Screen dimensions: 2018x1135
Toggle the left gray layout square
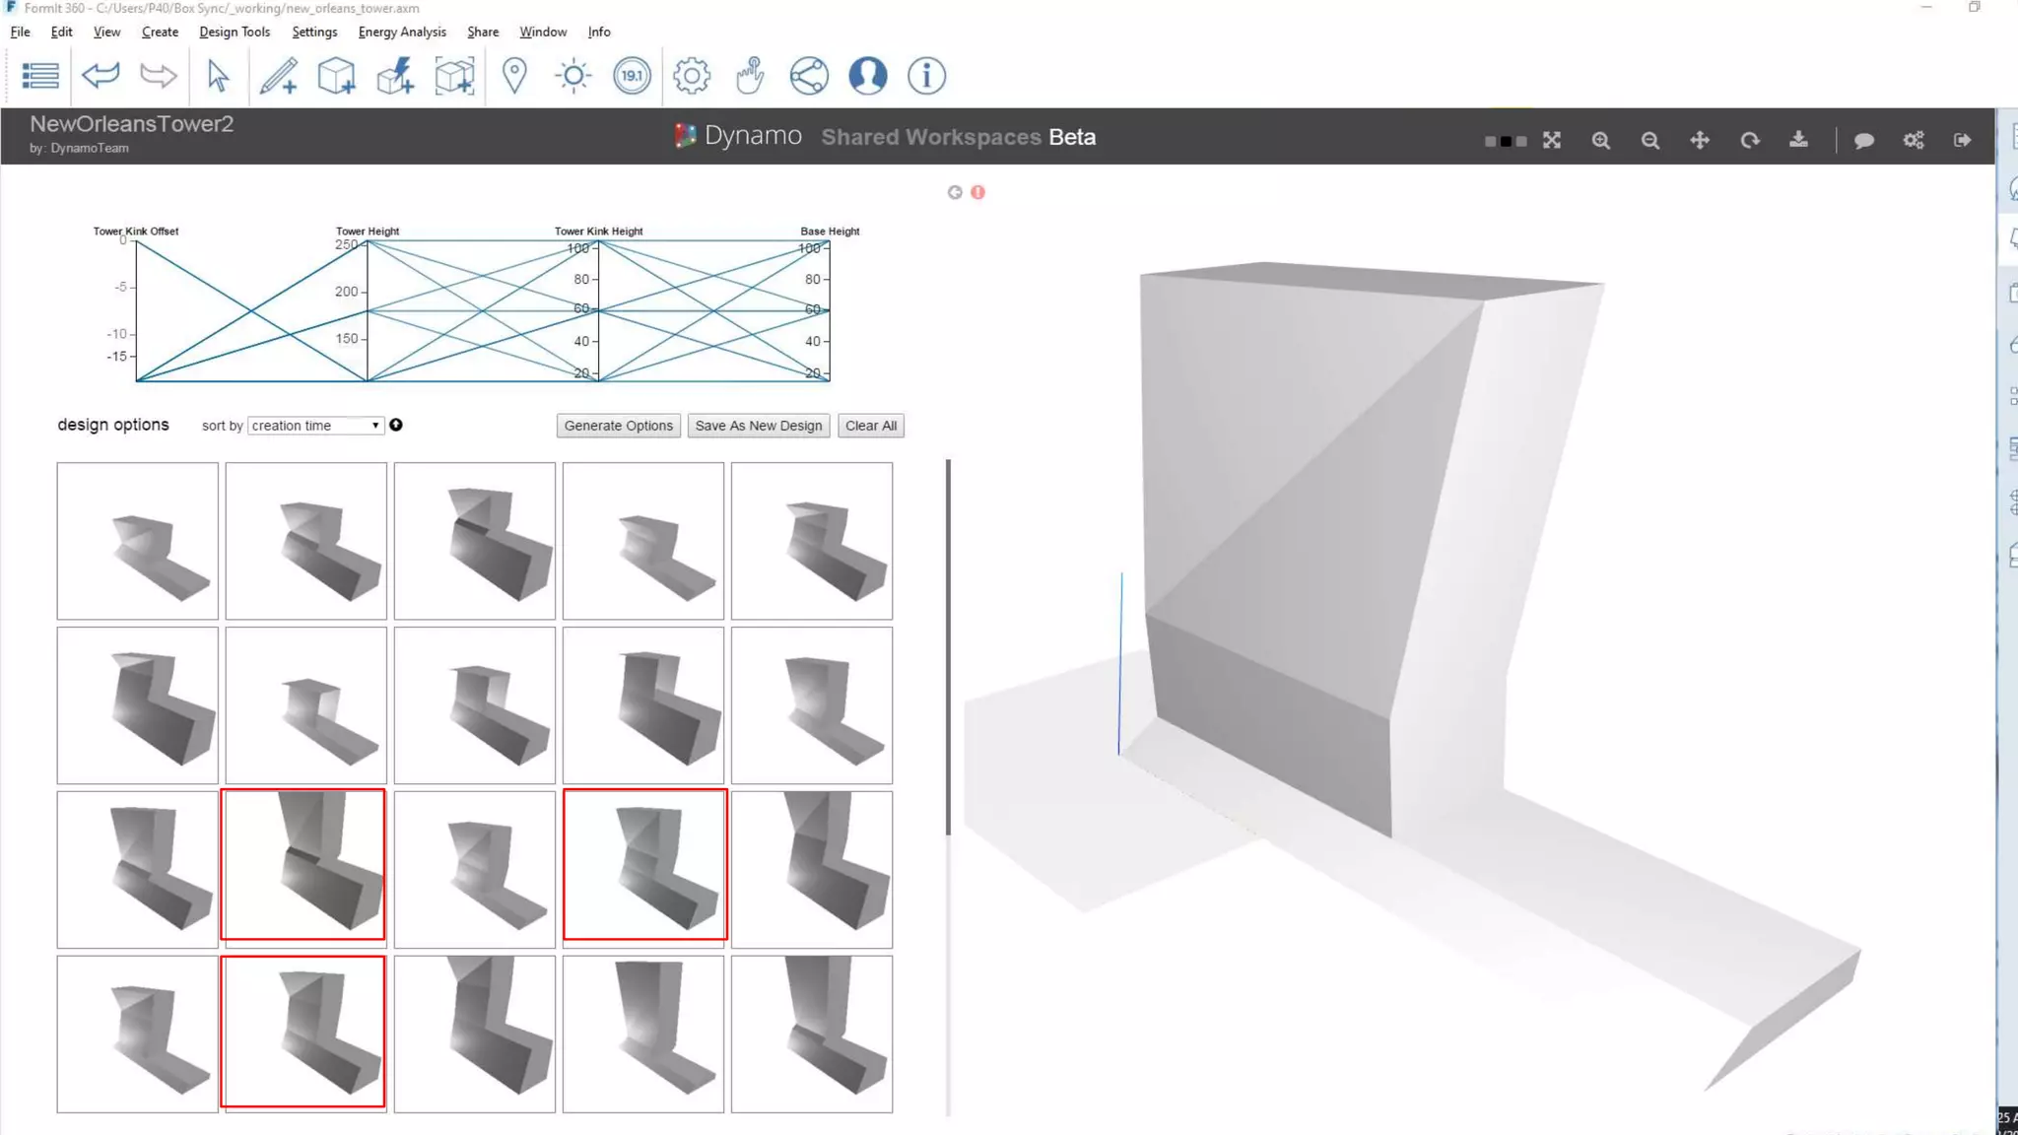point(1490,141)
